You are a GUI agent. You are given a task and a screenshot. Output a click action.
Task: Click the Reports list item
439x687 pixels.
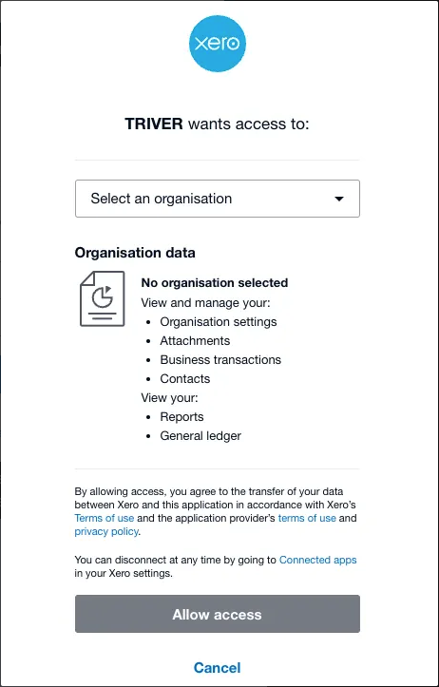pyautogui.click(x=181, y=417)
